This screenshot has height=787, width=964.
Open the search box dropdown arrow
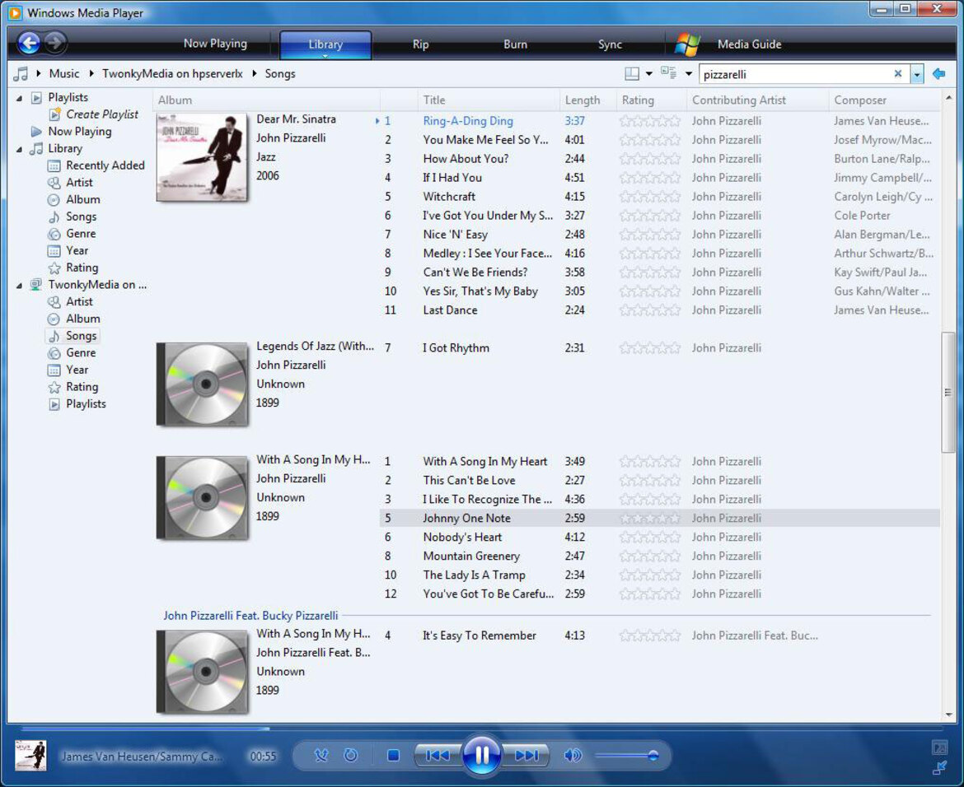[917, 74]
